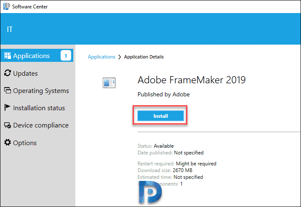Open Operating Systems text label in sidebar
Image resolution: width=301 pixels, height=207 pixels.
41,91
